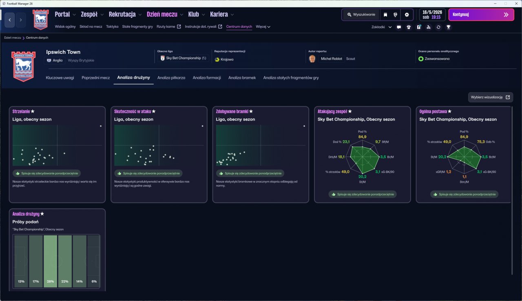Click the circular arrows shortcut icon

[x=438, y=27]
